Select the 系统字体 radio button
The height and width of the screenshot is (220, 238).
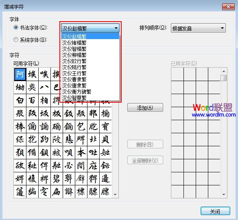click(x=16, y=40)
